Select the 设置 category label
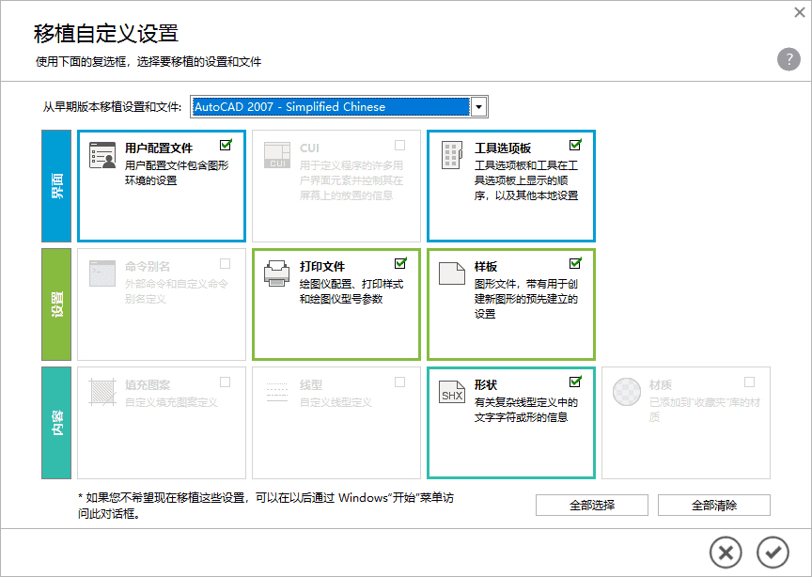Screen dimensions: 812x577 [x=56, y=304]
